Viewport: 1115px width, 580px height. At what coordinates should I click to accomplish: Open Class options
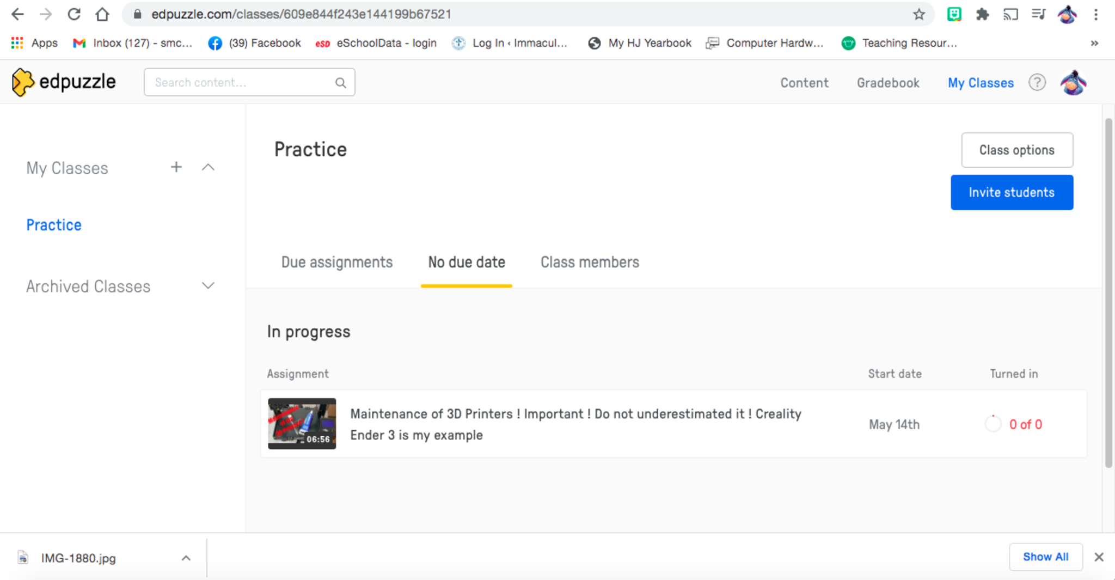[x=1017, y=150]
